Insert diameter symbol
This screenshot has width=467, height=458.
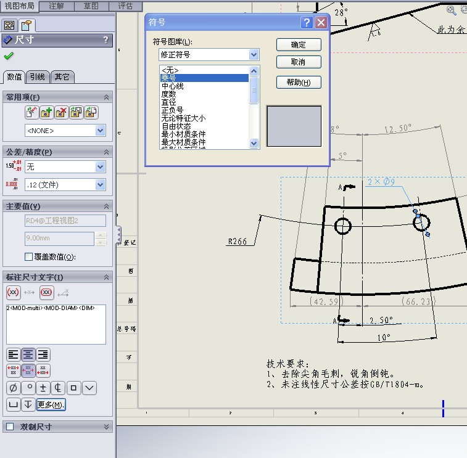14,388
